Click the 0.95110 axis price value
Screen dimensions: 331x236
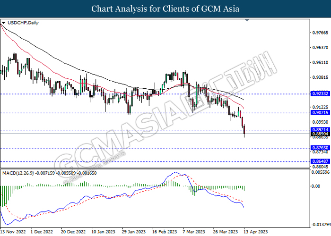click(x=320, y=62)
